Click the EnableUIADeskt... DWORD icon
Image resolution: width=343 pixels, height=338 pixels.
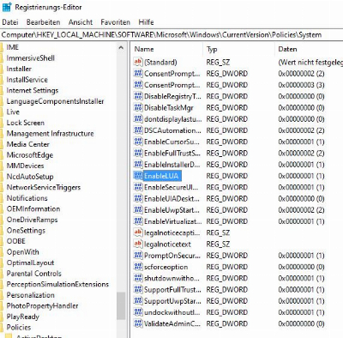coord(138,198)
